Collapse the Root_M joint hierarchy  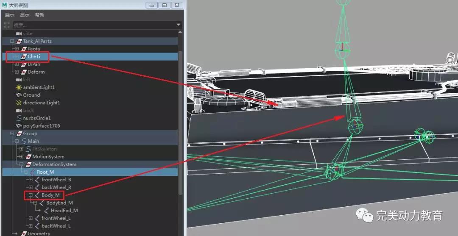[x=26, y=172]
